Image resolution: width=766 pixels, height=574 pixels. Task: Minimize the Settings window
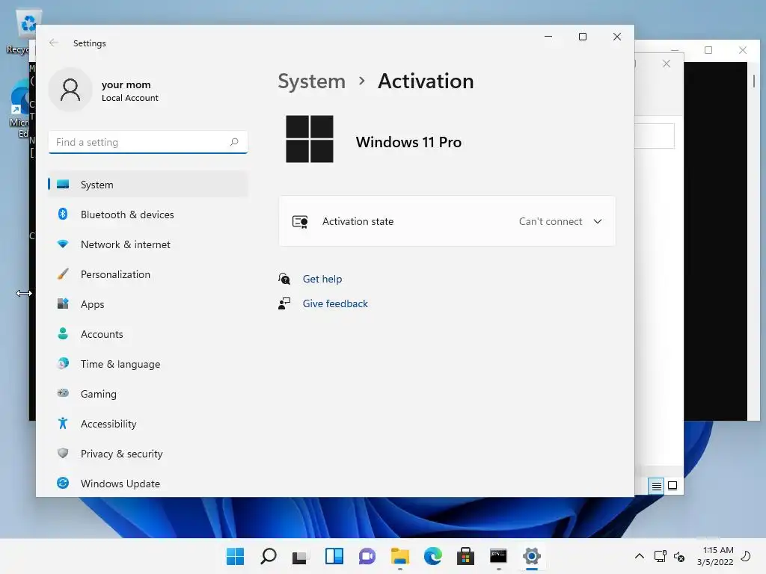pos(548,37)
